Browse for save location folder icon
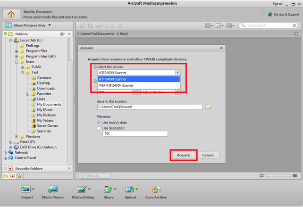This screenshot has height=207, width=303. pyautogui.click(x=208, y=107)
